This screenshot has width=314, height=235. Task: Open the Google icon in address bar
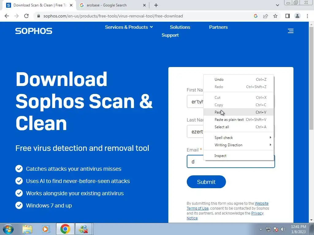point(255,16)
